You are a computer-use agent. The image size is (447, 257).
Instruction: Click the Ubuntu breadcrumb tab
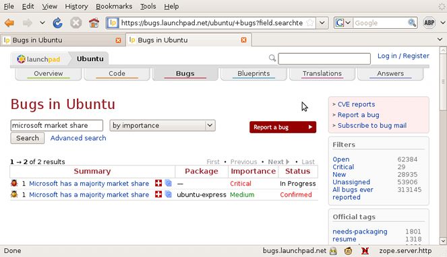[90, 59]
